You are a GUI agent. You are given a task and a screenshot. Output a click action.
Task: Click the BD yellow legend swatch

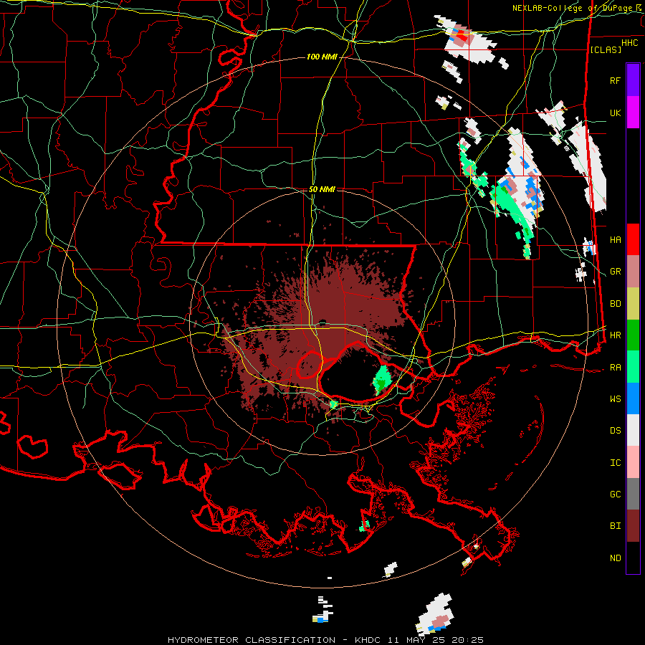click(x=633, y=303)
